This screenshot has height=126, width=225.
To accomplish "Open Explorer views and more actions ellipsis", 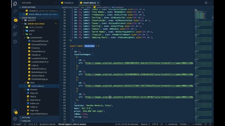I will [x=56, y=3].
